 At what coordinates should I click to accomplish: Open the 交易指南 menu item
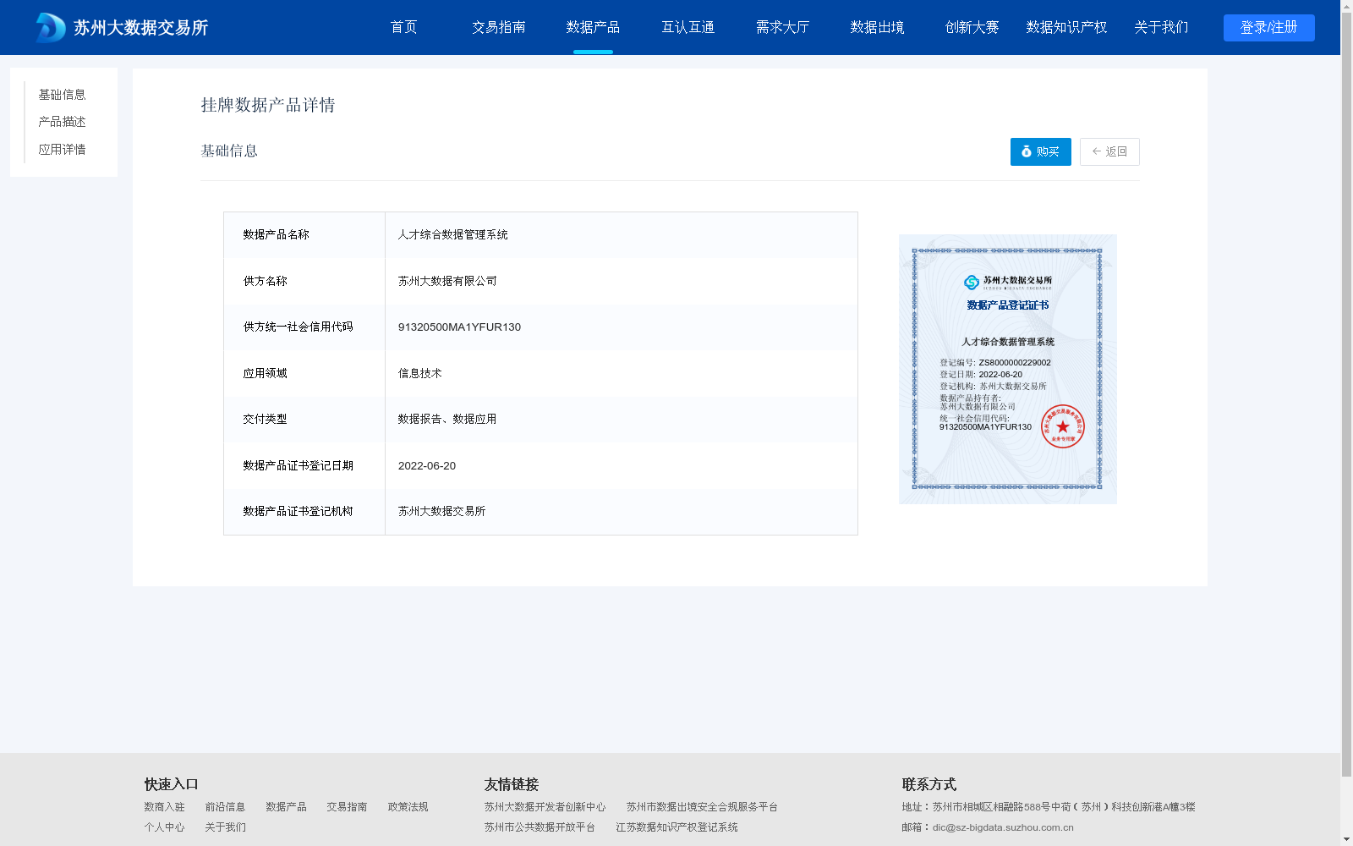(498, 27)
